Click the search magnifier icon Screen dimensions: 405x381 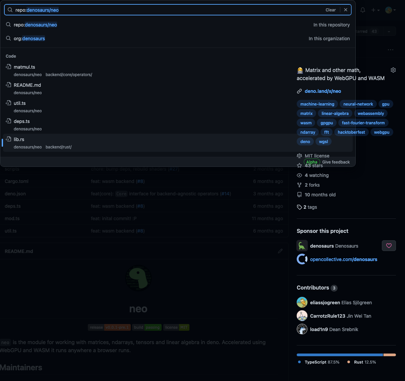[9, 10]
